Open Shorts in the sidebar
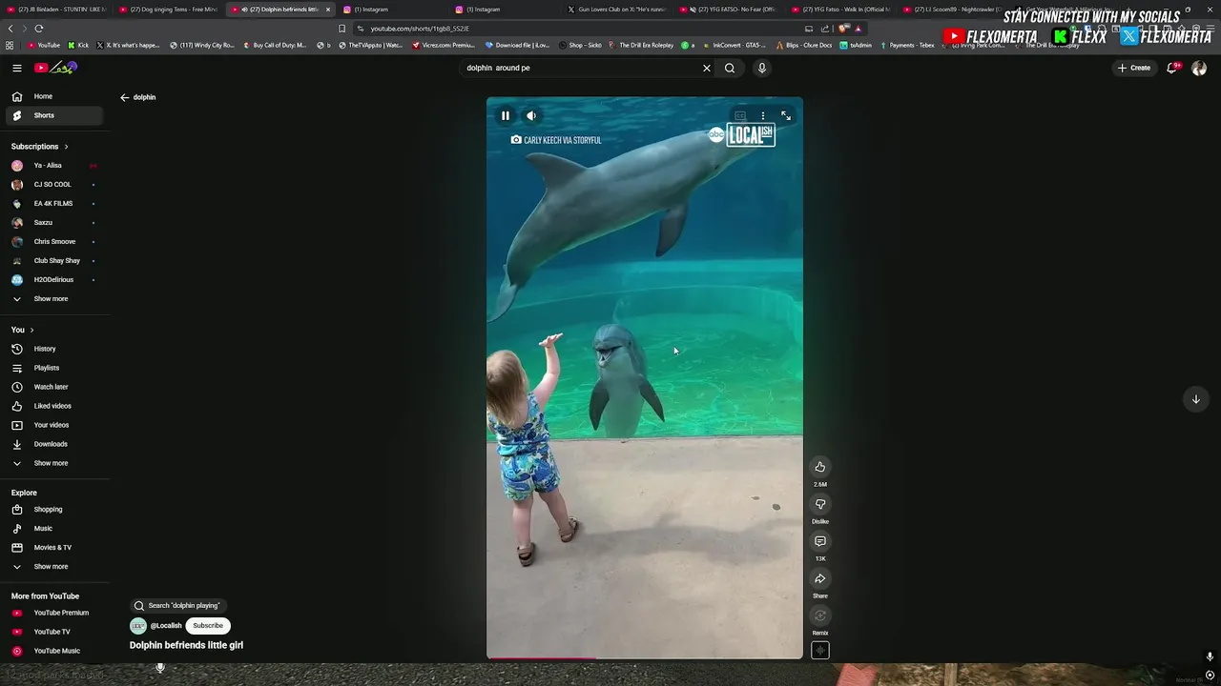The height and width of the screenshot is (686, 1221). 54,115
